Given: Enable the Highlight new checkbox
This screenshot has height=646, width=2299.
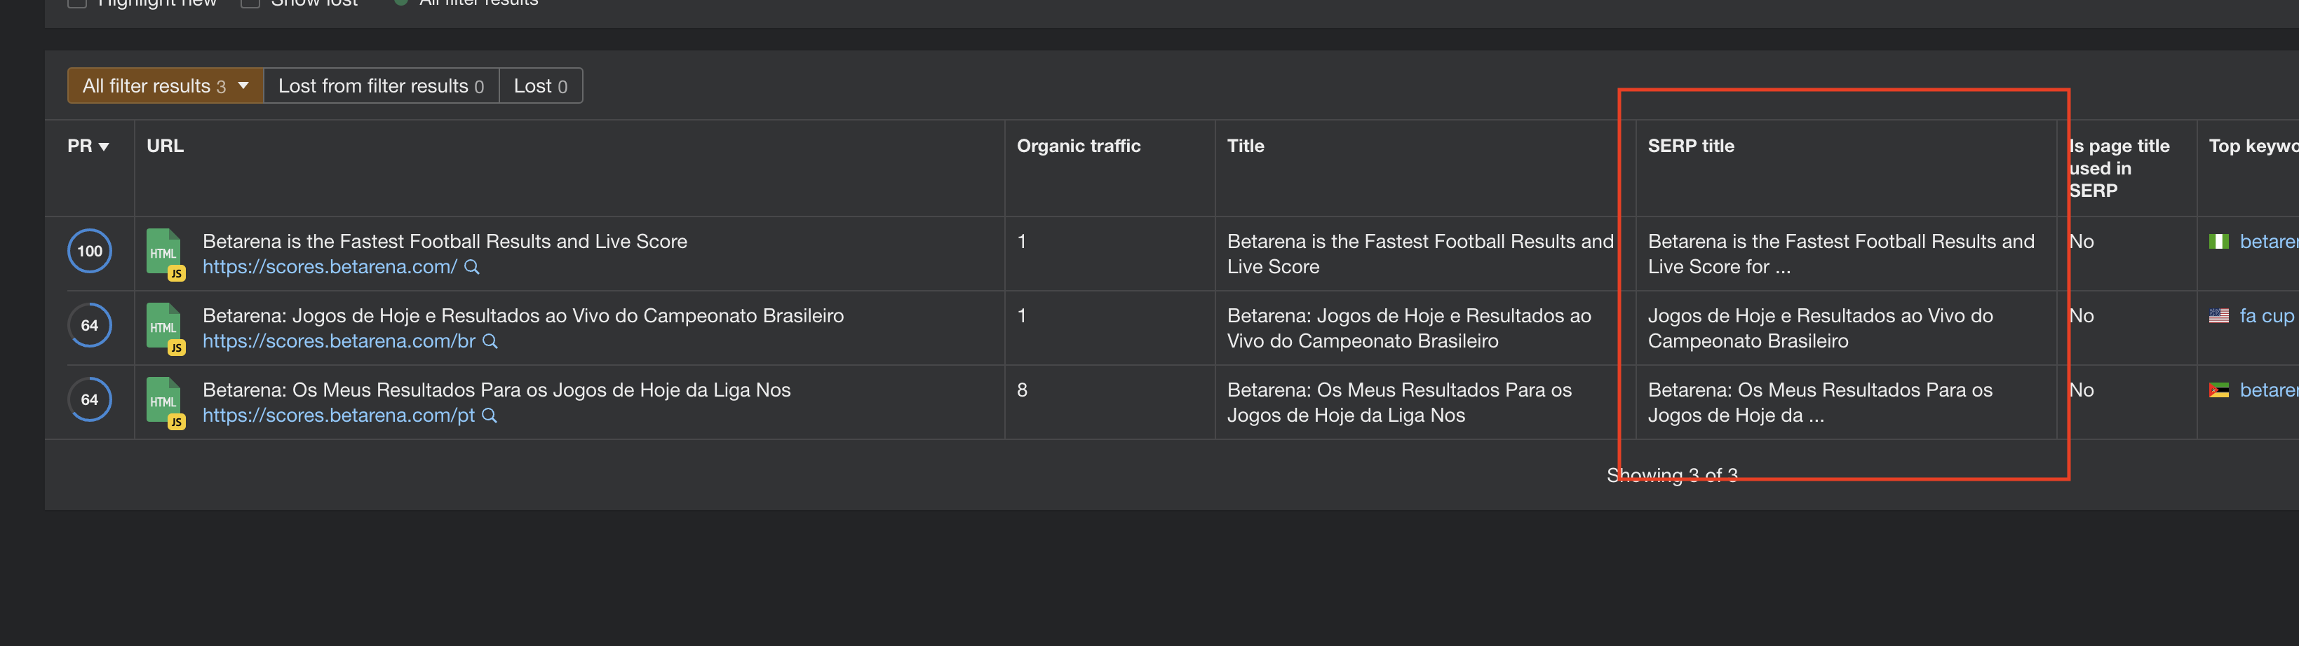Looking at the screenshot, I should pos(76,3).
